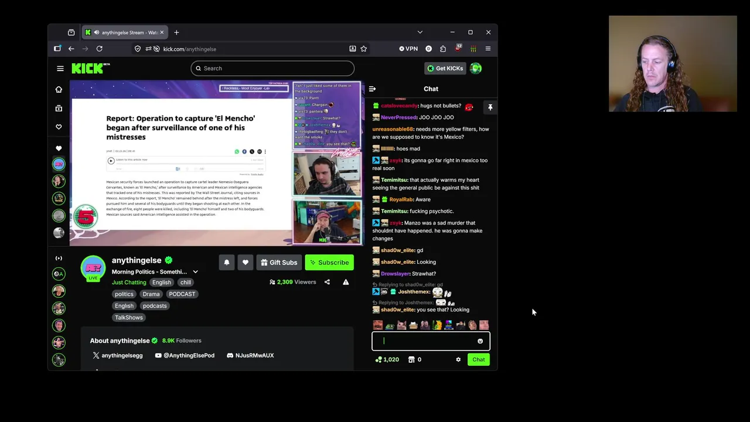Open the channel points shop icon
The image size is (750, 422).
click(411, 360)
